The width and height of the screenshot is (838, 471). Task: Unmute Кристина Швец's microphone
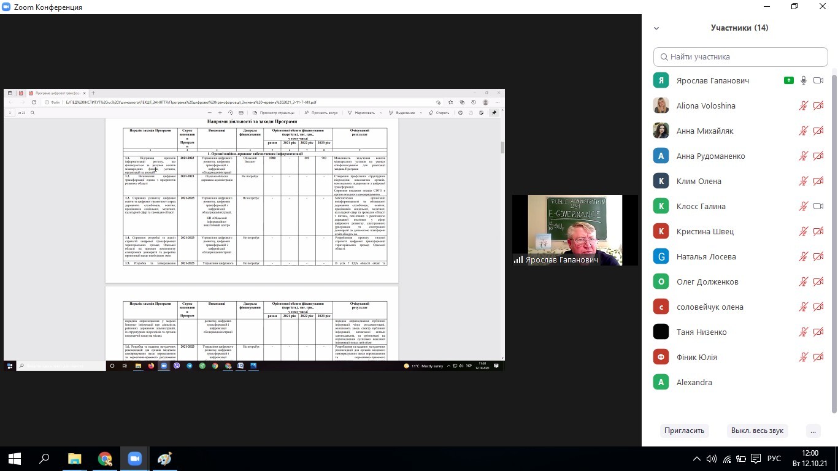pyautogui.click(x=804, y=231)
